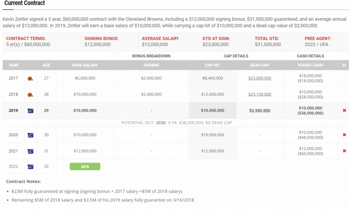
Task: Click the Giants logo in the 2019 row
Action: [30, 110]
